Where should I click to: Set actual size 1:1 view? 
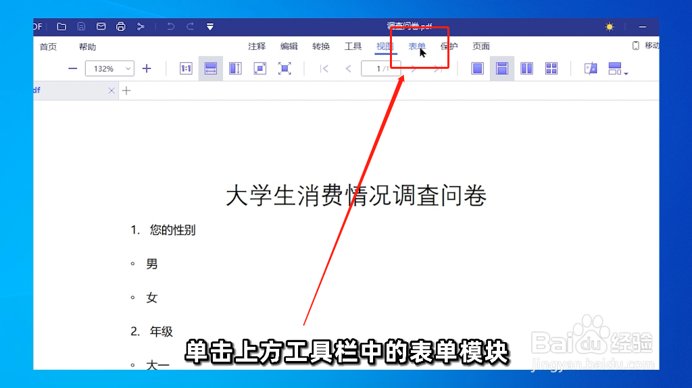coord(186,69)
